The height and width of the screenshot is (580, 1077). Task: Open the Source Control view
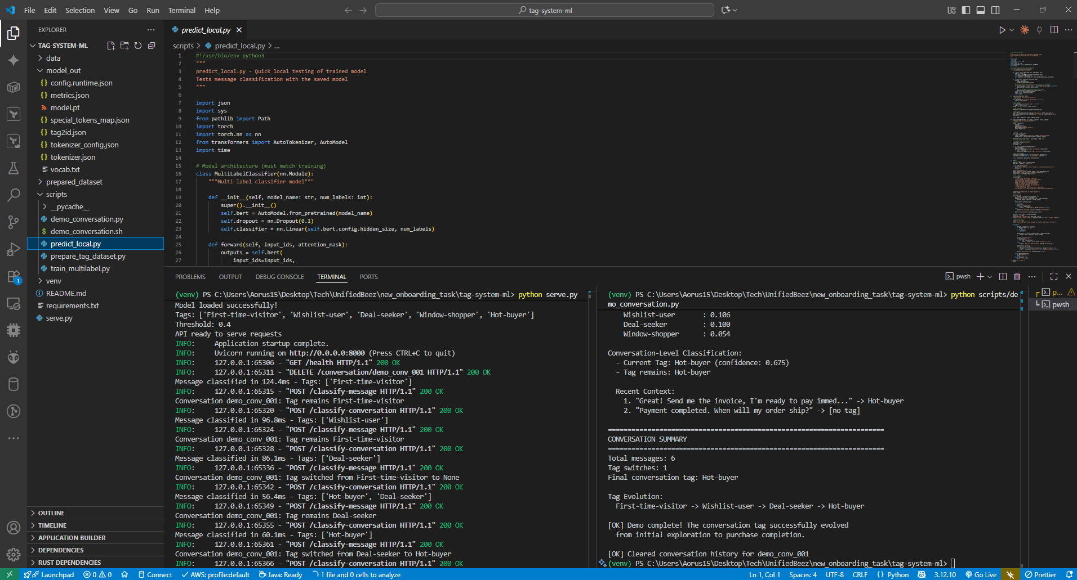(14, 222)
